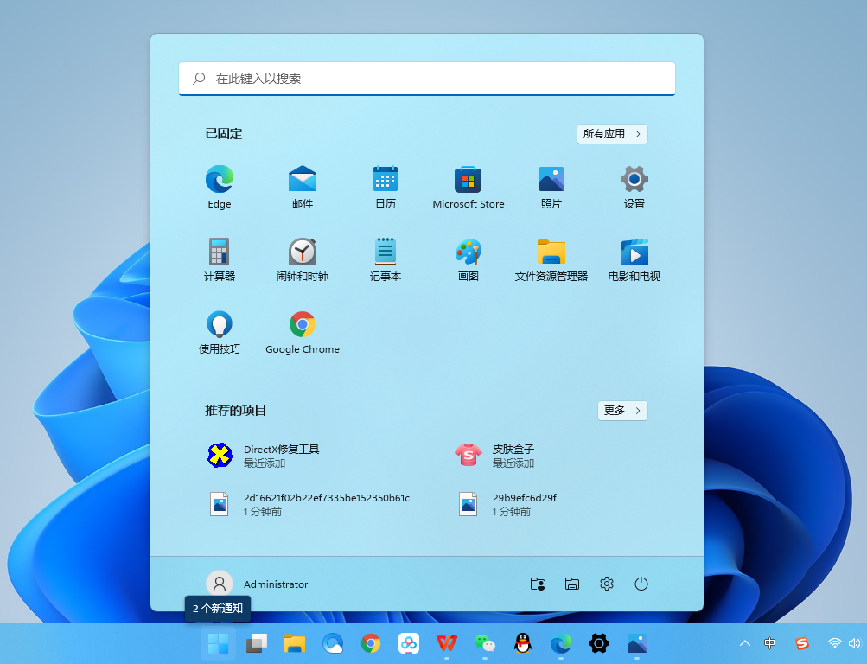Launch Microsoft Store from pinned apps
Image resolution: width=867 pixels, height=664 pixels.
(469, 187)
